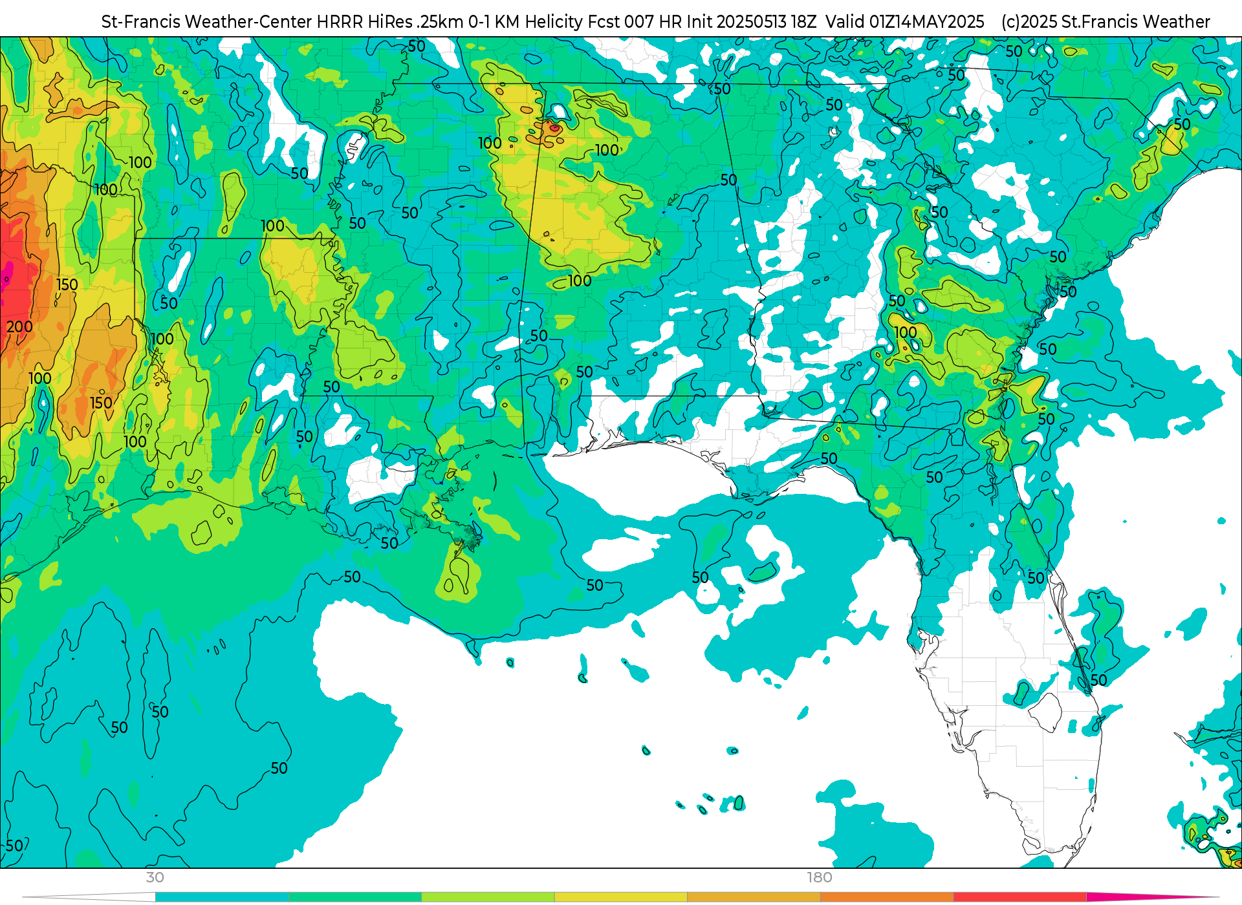Click the white arrow end of color bar
The width and height of the screenshot is (1242, 905).
89,897
